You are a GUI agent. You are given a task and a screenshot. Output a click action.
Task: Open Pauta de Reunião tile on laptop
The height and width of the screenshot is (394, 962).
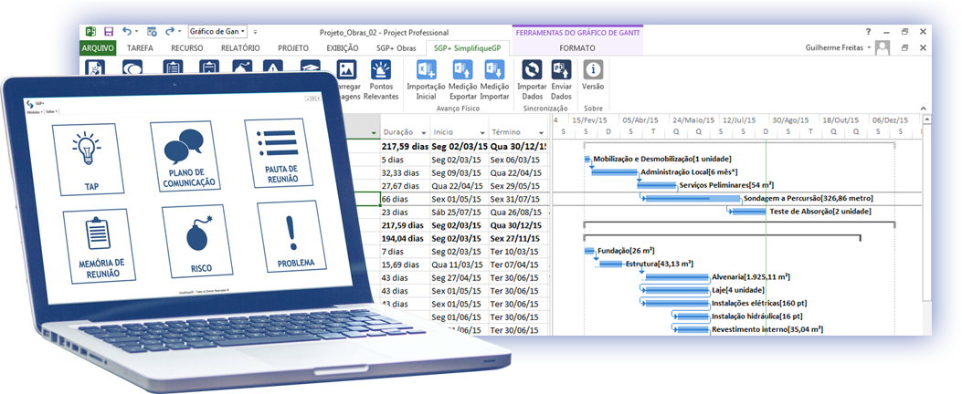281,153
